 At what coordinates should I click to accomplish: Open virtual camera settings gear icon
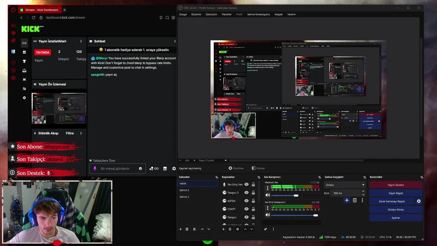[x=419, y=201]
